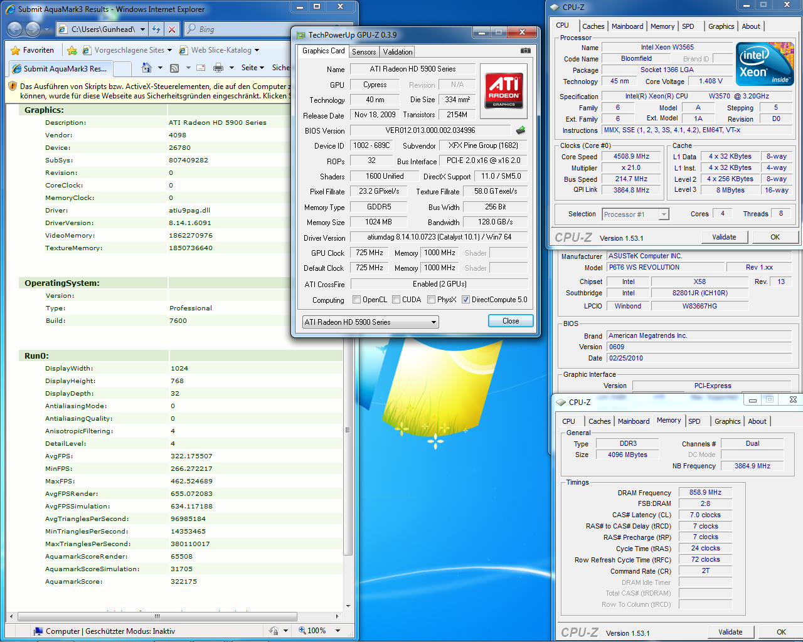Click Validate in the bottom CPU-Z window
The image size is (803, 642).
tap(730, 632)
